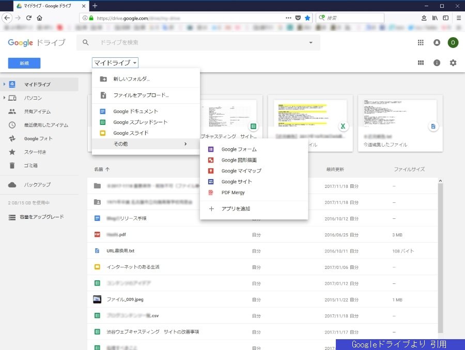Open the quick access card with Excel icon
Image resolution: width=465 pixels, height=350 pixels.
310,123
